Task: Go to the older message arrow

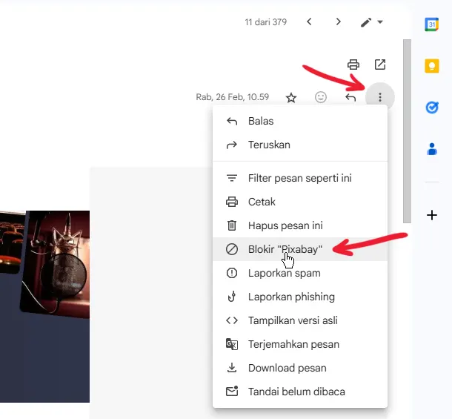Action: tap(339, 22)
